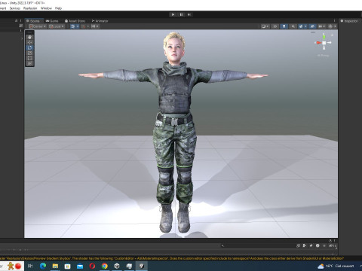
Task: Click the active Unity editor taskbar icon
Action: click(142, 266)
